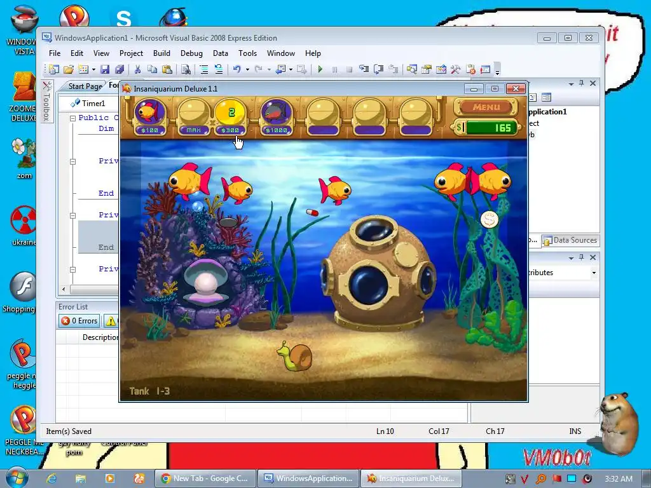Upgrade food quantity for $300
Image resolution: width=651 pixels, height=488 pixels.
(x=230, y=117)
